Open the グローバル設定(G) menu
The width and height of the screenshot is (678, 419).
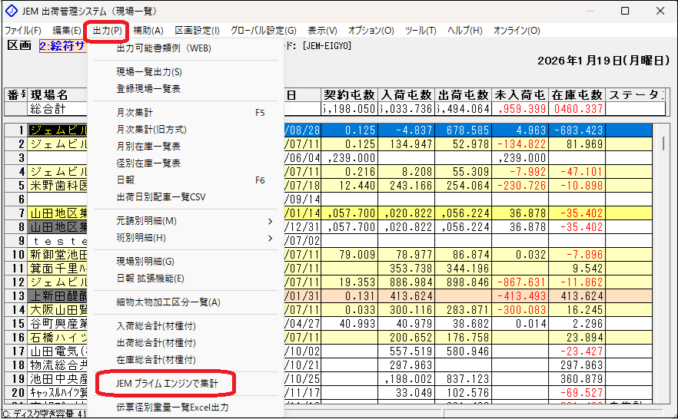point(263,31)
